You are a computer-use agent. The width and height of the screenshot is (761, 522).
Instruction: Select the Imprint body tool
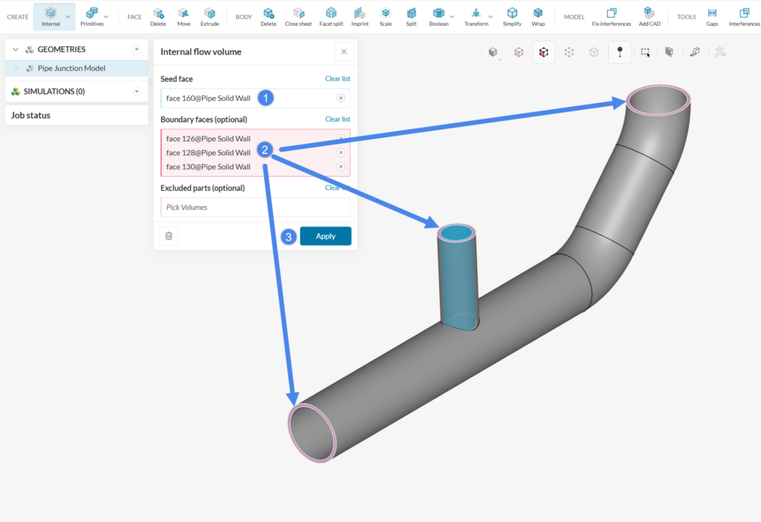click(360, 16)
